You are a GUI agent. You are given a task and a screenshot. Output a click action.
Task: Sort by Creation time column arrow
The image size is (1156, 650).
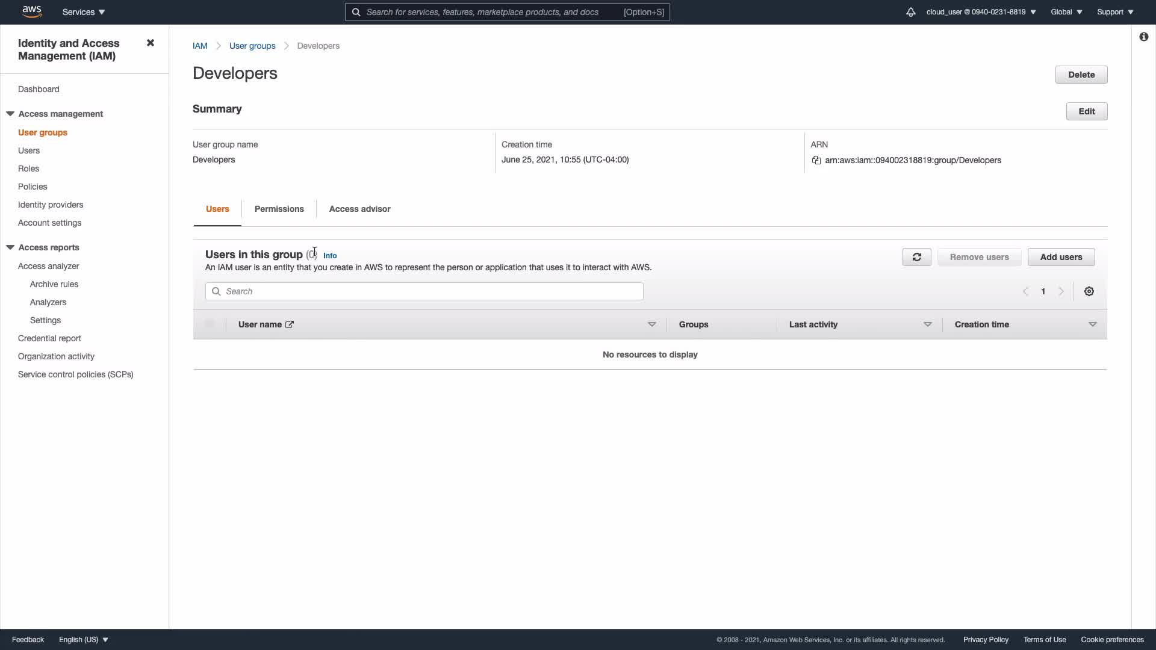pos(1092,324)
